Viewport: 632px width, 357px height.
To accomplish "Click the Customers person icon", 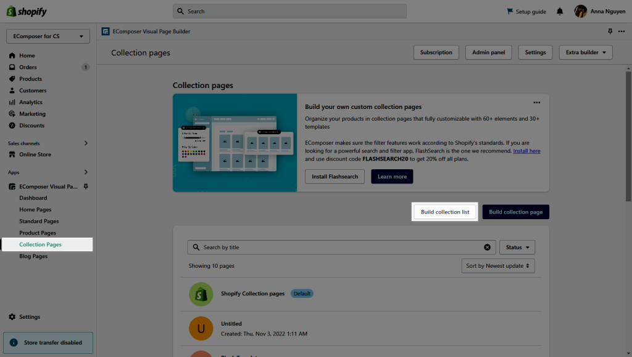I will [12, 90].
